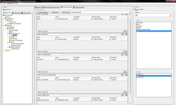Click the Create Ontology button
Viewport: 176px width, 105px height.
click(42, 12)
